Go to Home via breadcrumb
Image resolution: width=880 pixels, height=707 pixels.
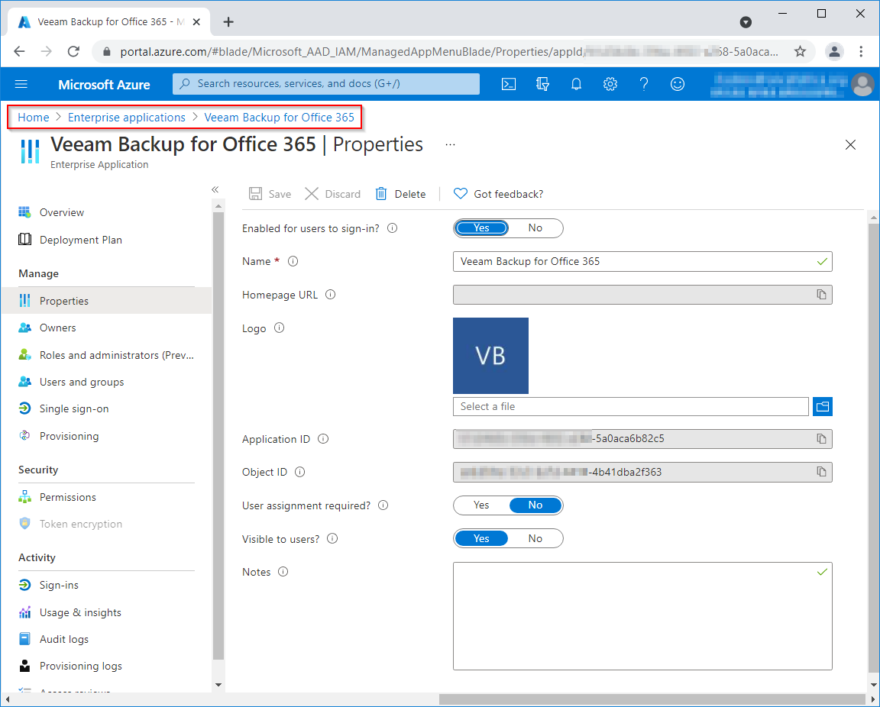point(33,118)
